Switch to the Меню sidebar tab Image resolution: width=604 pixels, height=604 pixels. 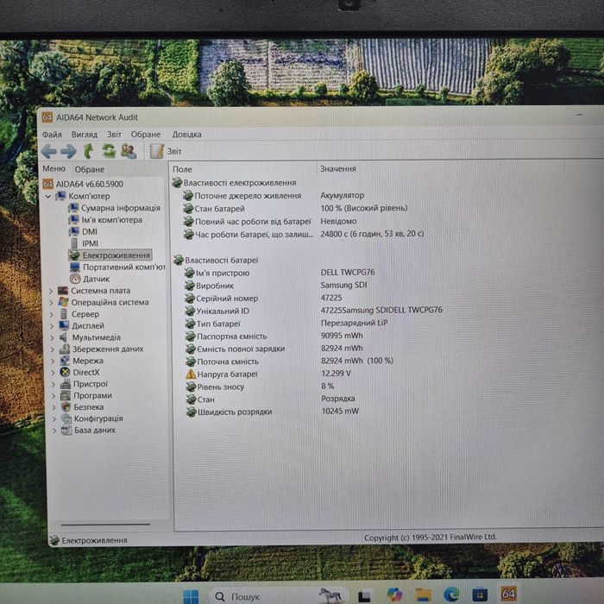(53, 169)
